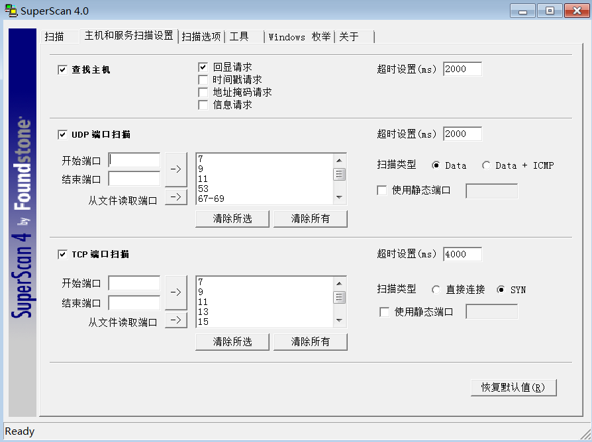Enable 使用静态端口 for UDP scan
The height and width of the screenshot is (442, 592).
click(381, 191)
